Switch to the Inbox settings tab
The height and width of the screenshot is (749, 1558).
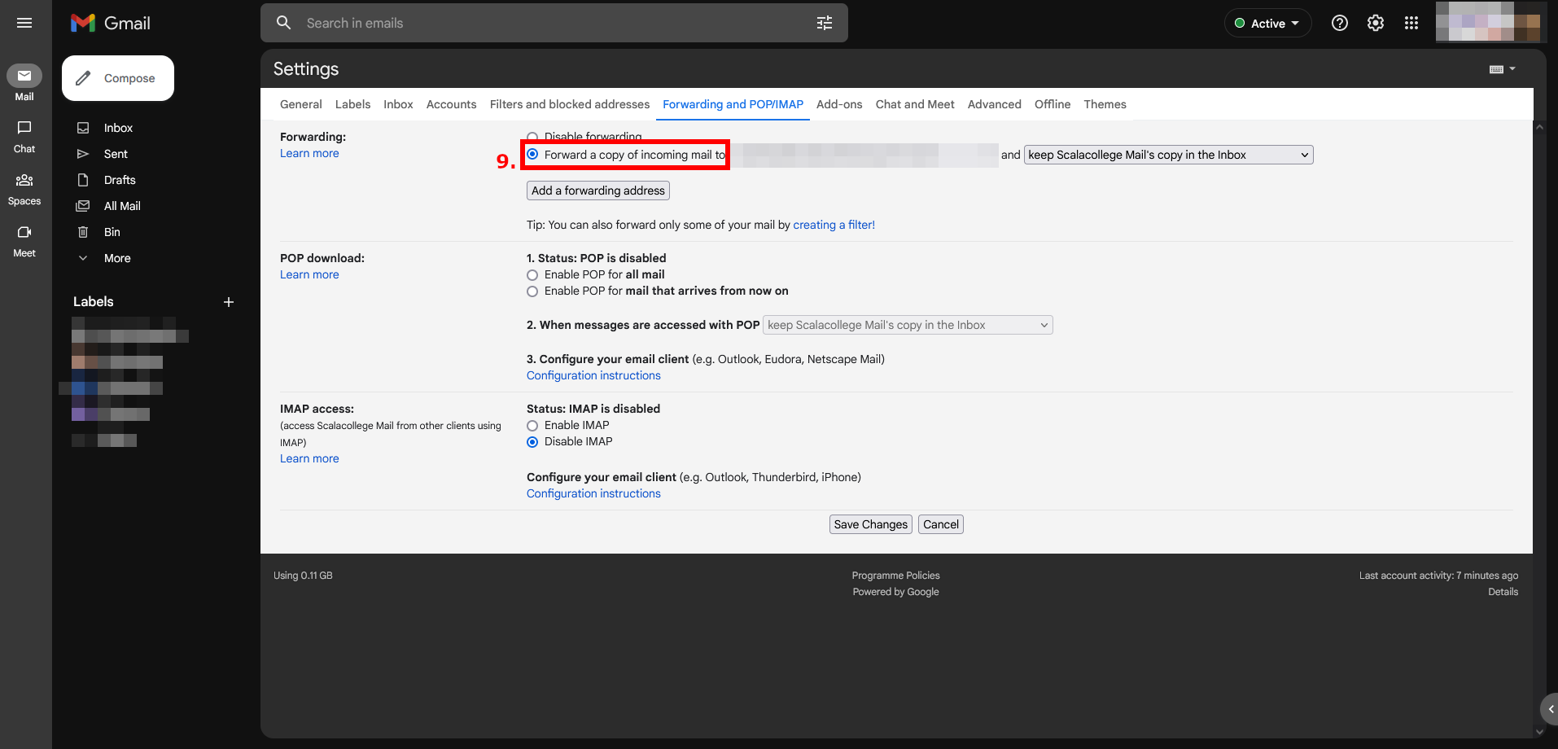398,104
